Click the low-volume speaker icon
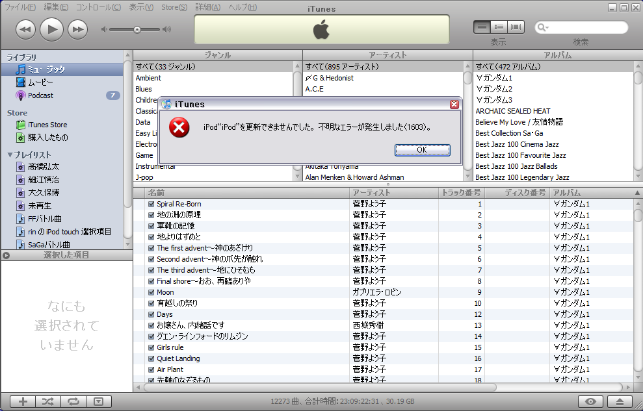643x411 pixels. pyautogui.click(x=104, y=29)
